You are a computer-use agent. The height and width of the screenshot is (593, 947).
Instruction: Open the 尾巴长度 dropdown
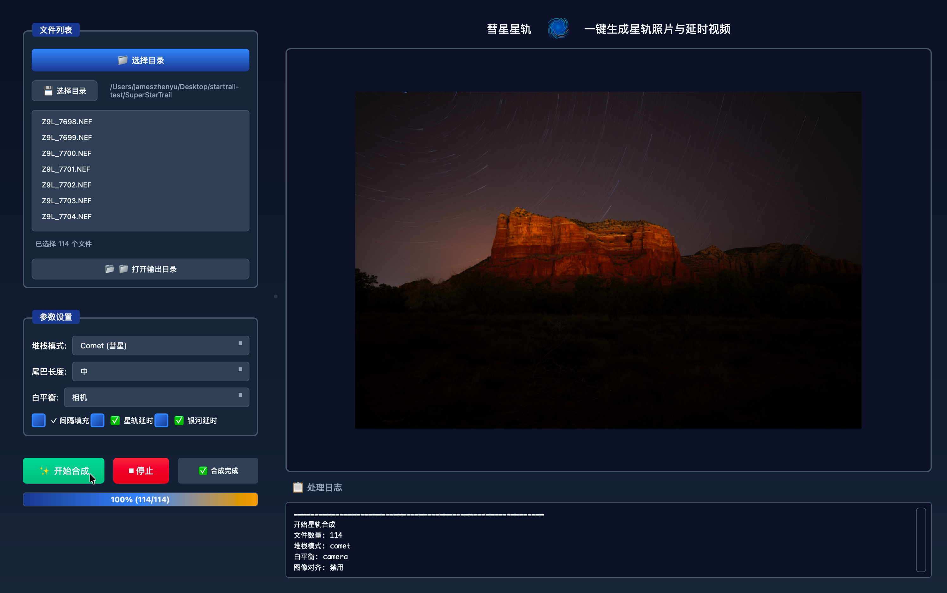point(160,371)
